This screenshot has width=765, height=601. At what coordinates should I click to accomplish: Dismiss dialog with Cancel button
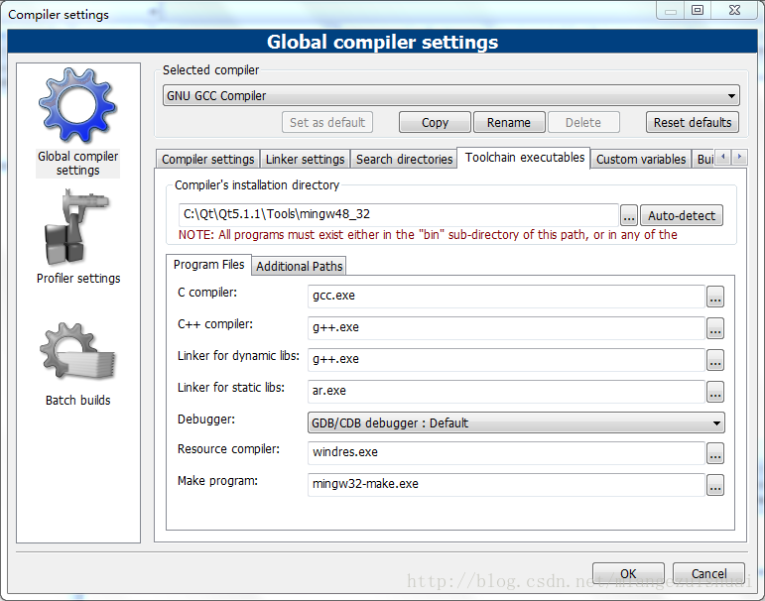click(708, 573)
